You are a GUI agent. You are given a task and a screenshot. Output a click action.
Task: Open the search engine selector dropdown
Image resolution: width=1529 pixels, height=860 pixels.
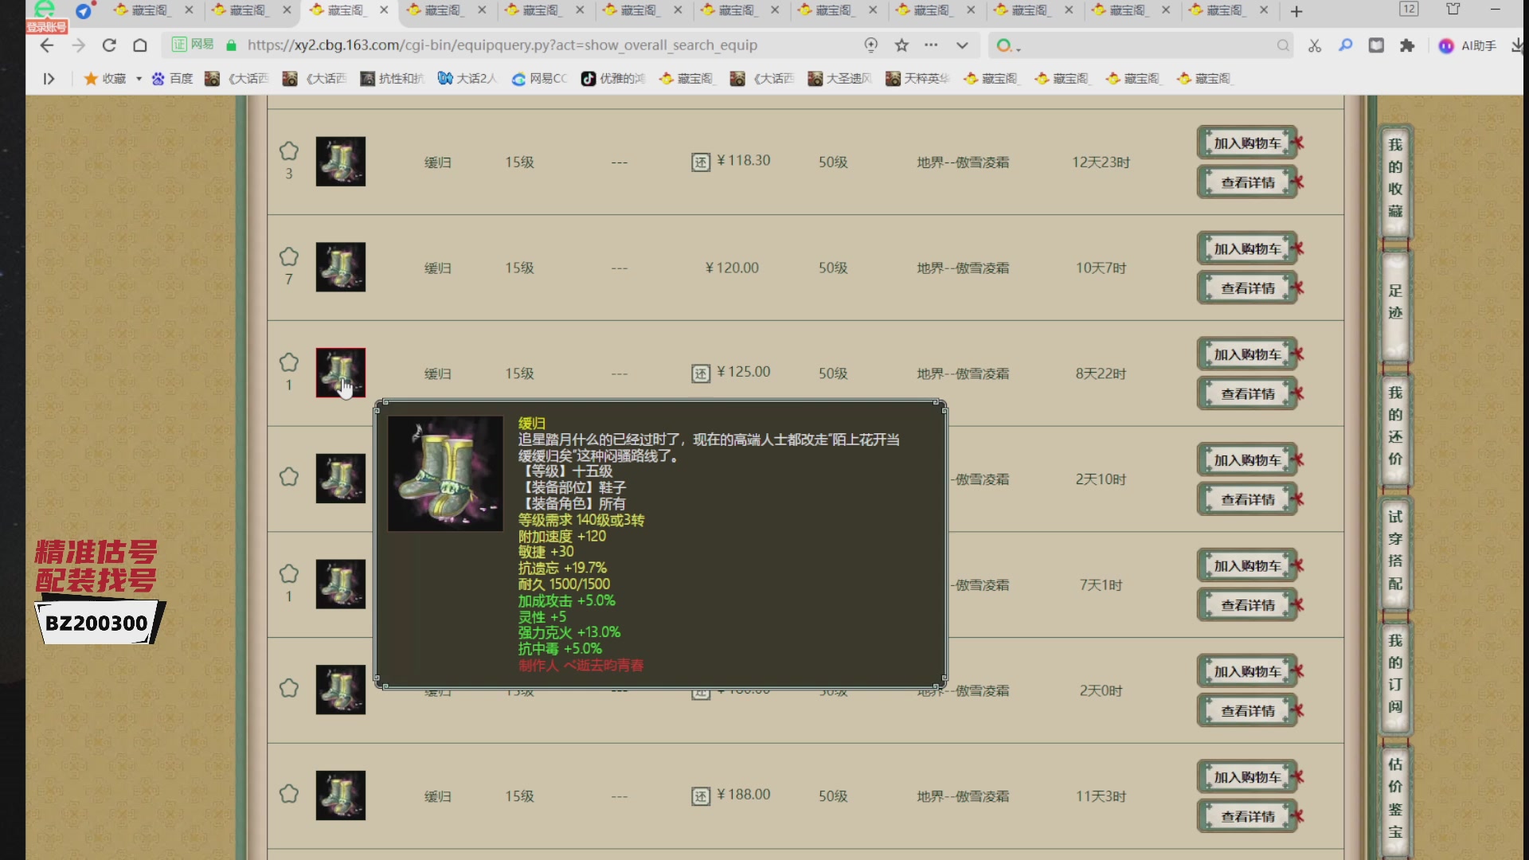(1007, 45)
